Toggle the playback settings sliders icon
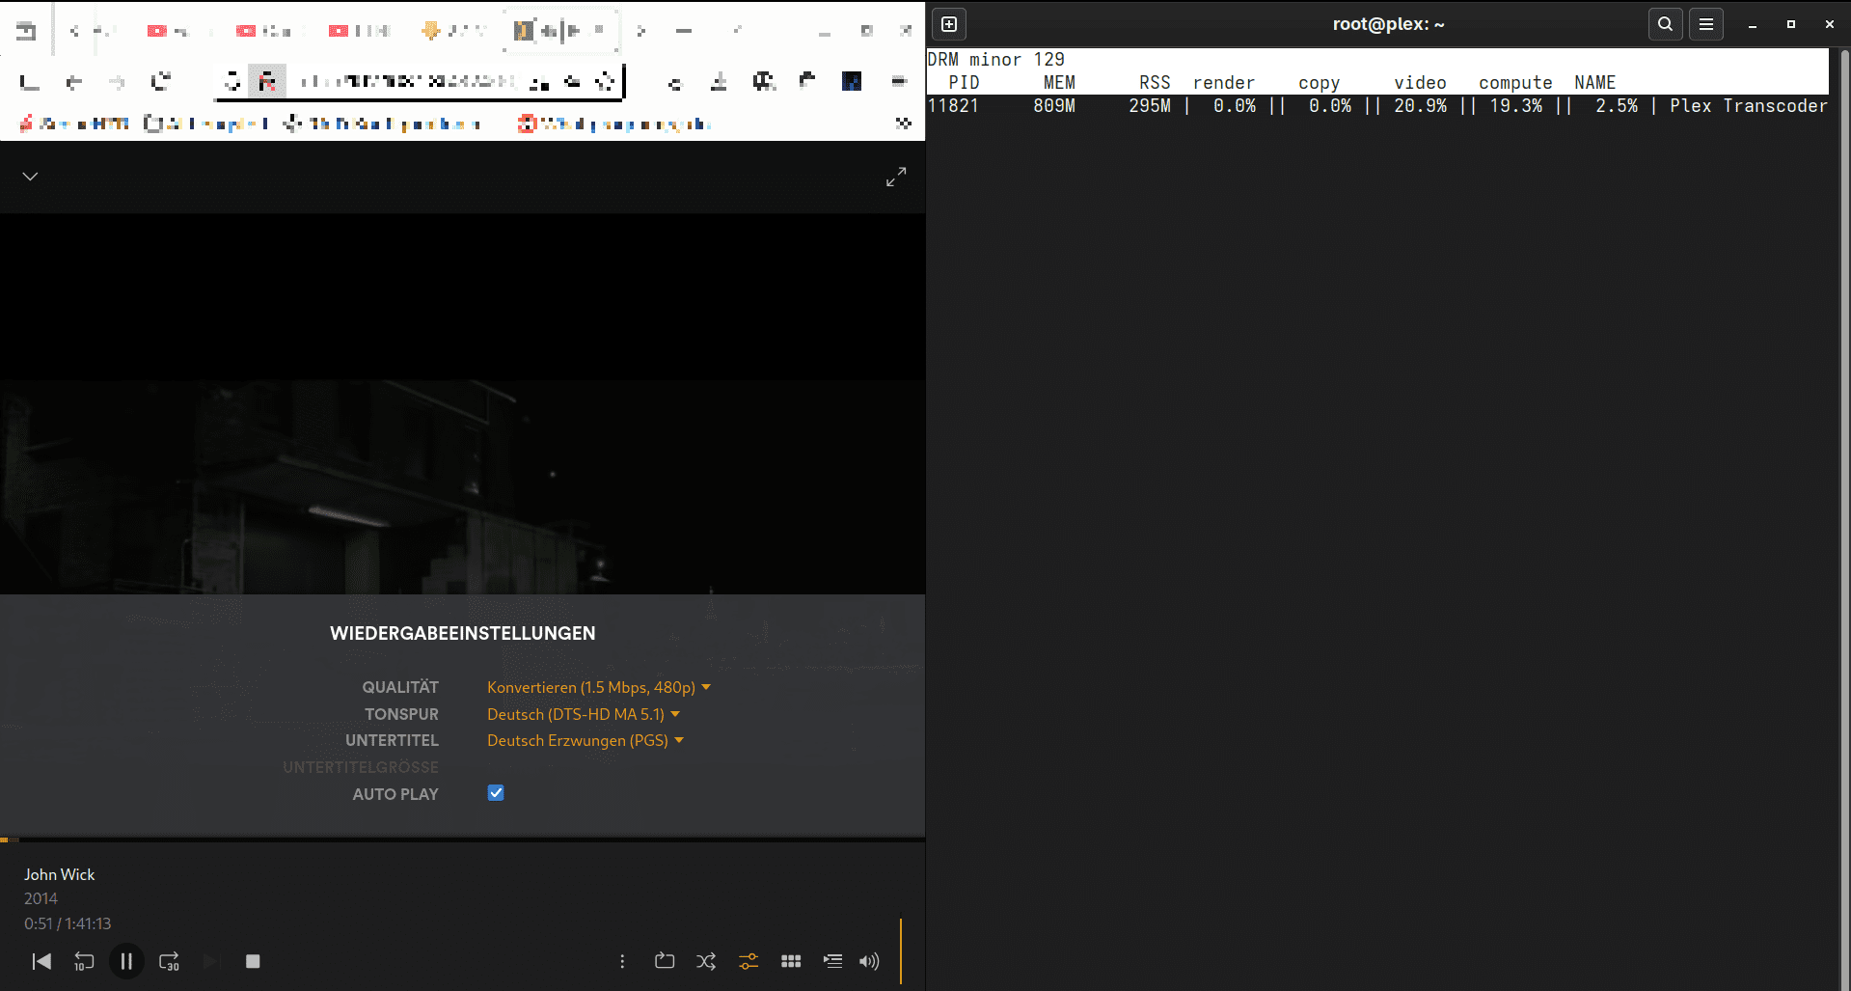The width and height of the screenshot is (1851, 991). point(749,961)
